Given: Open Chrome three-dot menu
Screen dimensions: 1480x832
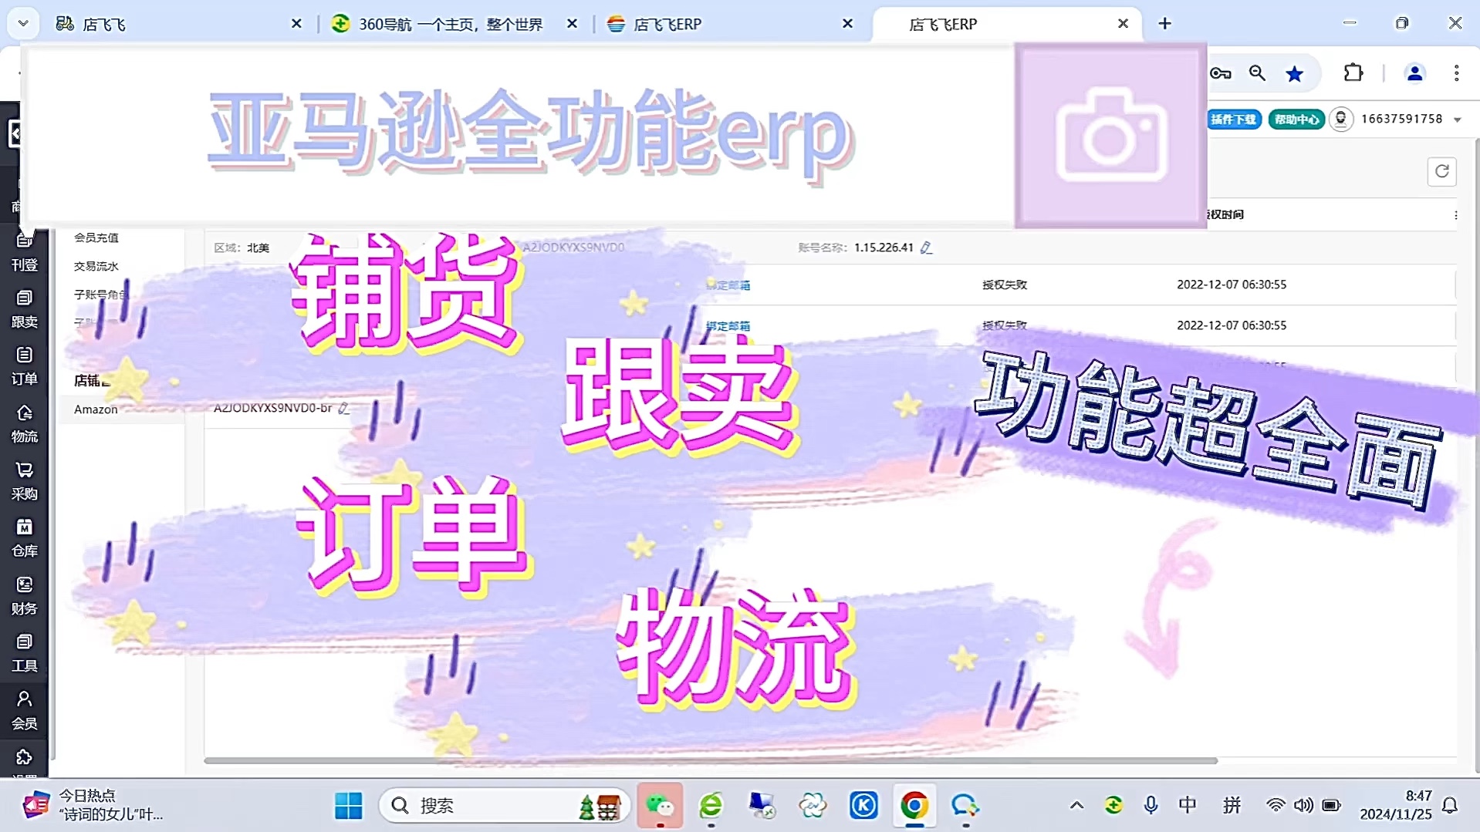Looking at the screenshot, I should coord(1456,73).
